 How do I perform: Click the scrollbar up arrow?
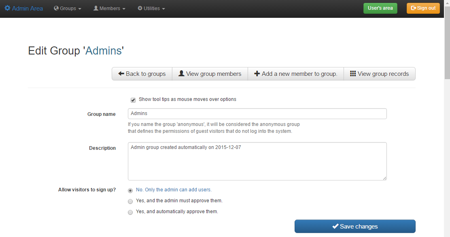(x=447, y=2)
